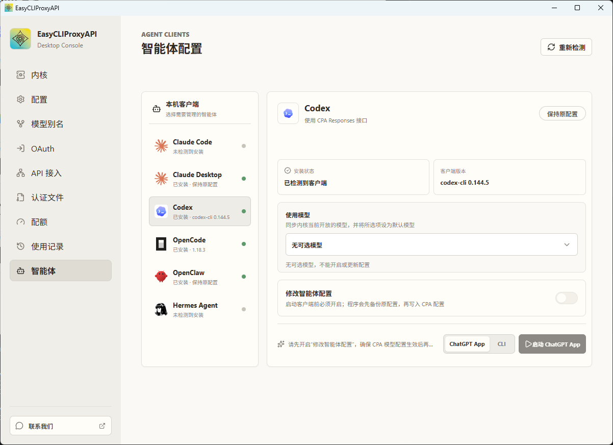Enable the 修改智能体配置 switch
Screen dimensions: 613x445
(567, 298)
